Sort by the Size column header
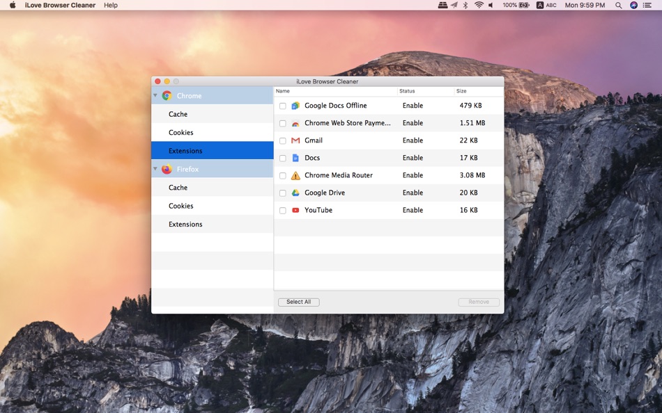The width and height of the screenshot is (662, 413). (x=479, y=91)
